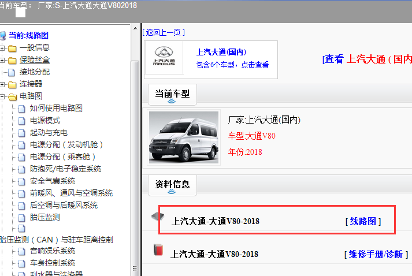Click the Maxus V80 van thumbnail
The image size is (412, 276).
[184, 137]
